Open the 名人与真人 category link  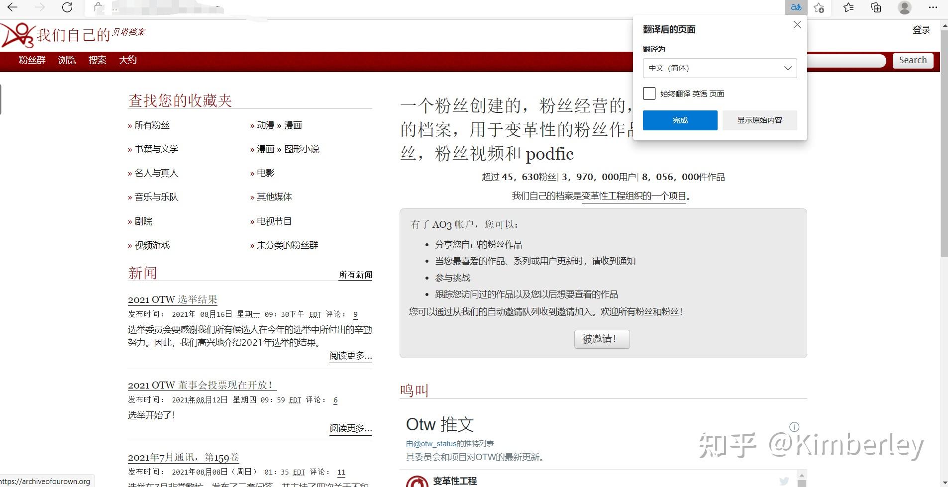click(x=156, y=173)
